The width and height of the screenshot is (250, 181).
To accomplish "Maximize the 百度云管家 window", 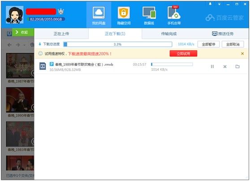I will (237, 4).
